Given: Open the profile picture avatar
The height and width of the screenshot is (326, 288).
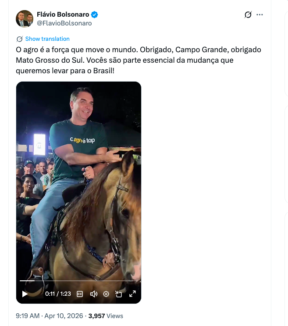Looking at the screenshot, I should coord(25,19).
